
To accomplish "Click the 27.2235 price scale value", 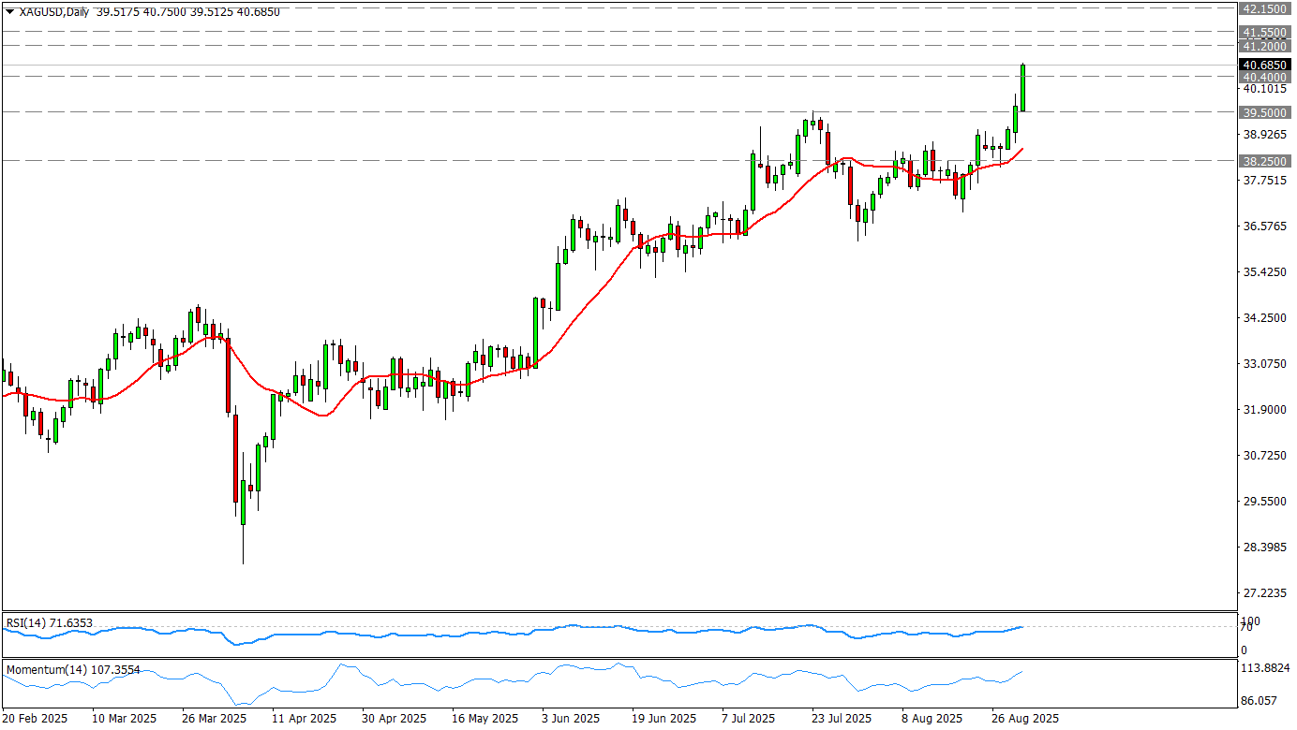I will pos(1263,593).
